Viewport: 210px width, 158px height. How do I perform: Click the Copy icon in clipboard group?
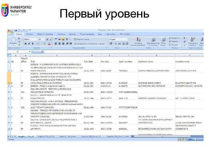click(x=19, y=41)
